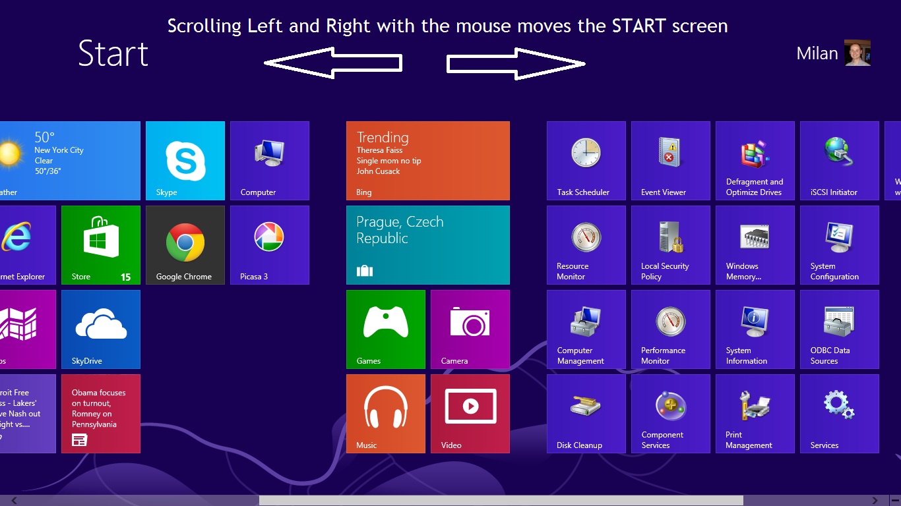Open the Bing Trending tile
The width and height of the screenshot is (901, 506).
coord(428,161)
